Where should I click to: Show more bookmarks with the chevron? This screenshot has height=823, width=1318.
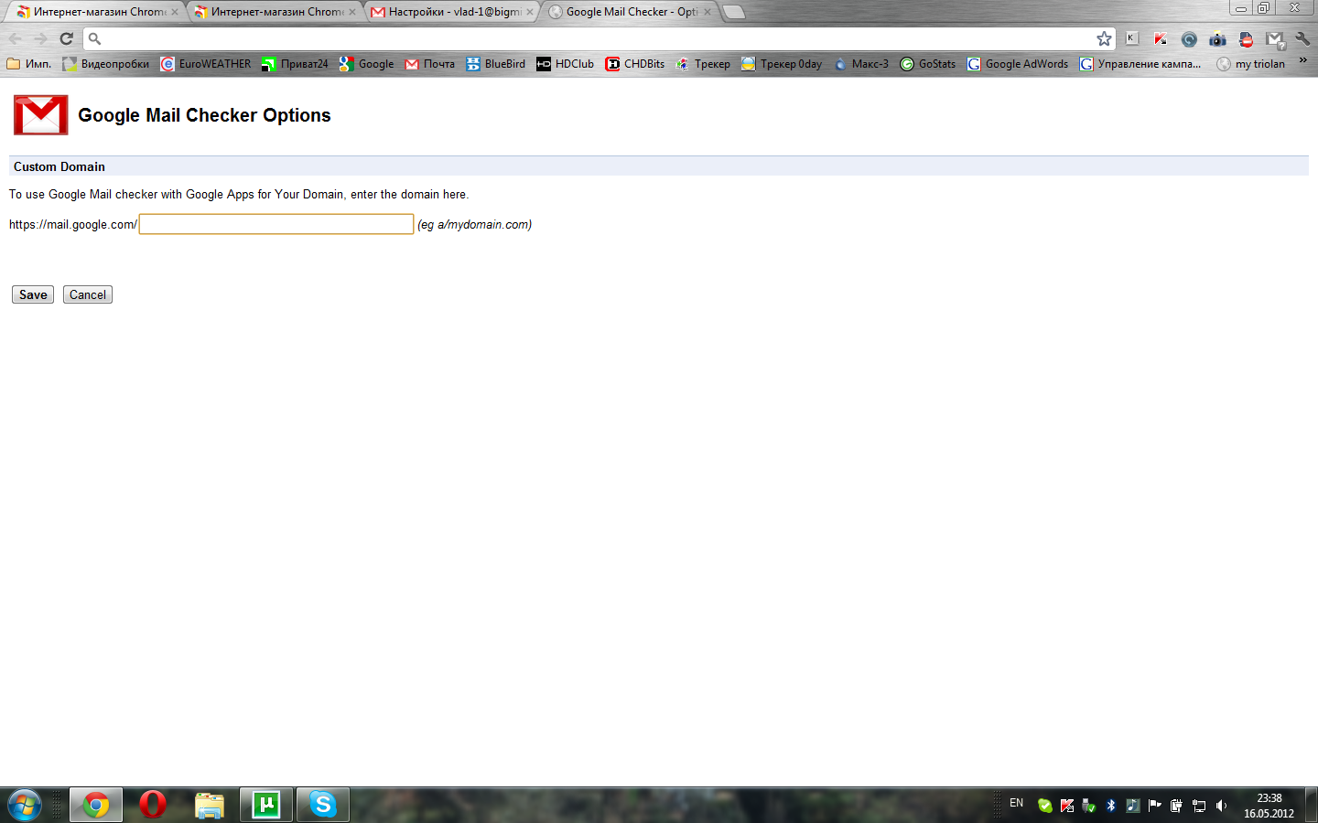(x=1303, y=61)
